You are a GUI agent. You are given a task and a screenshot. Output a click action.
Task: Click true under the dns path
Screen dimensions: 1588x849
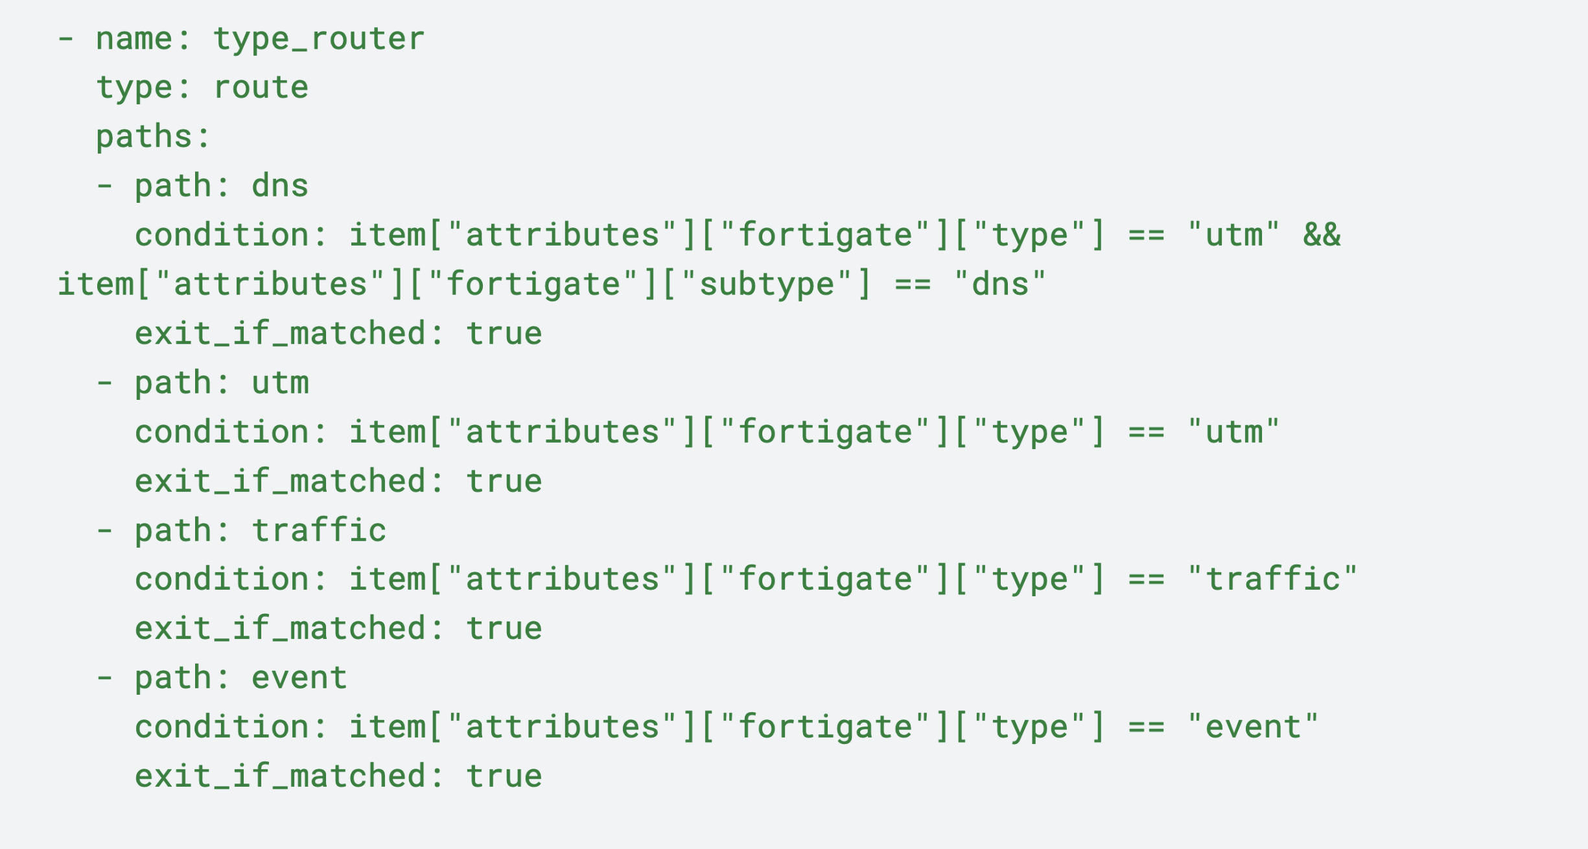point(504,334)
